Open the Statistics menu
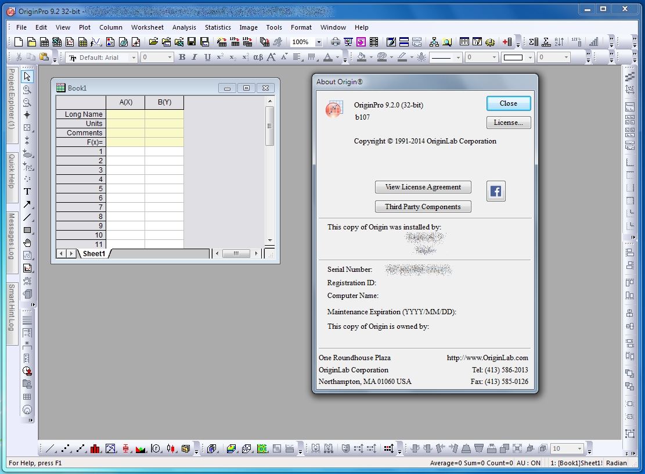The width and height of the screenshot is (645, 474). point(218,27)
